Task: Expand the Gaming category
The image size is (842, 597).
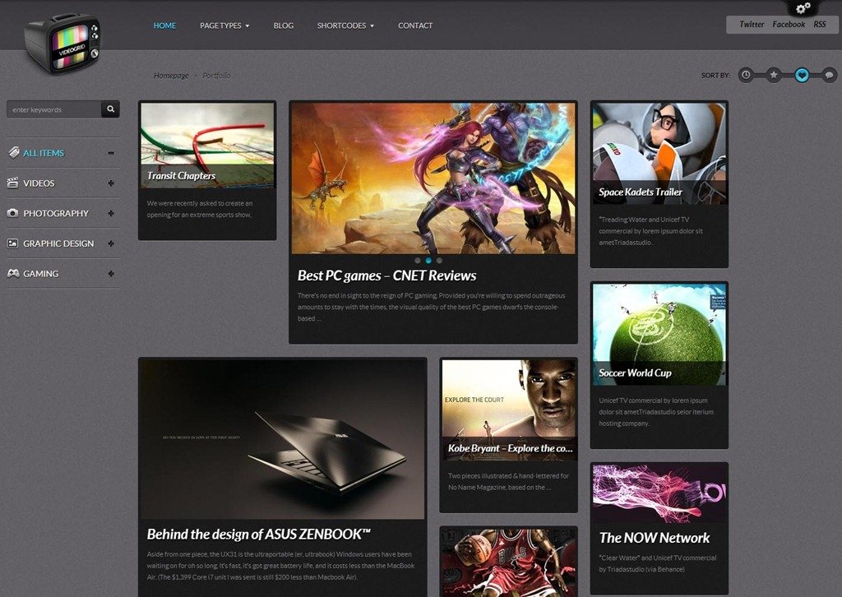Action: coord(111,273)
